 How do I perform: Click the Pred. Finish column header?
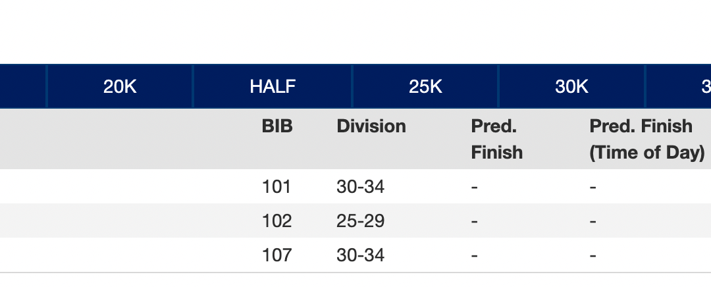(x=496, y=139)
